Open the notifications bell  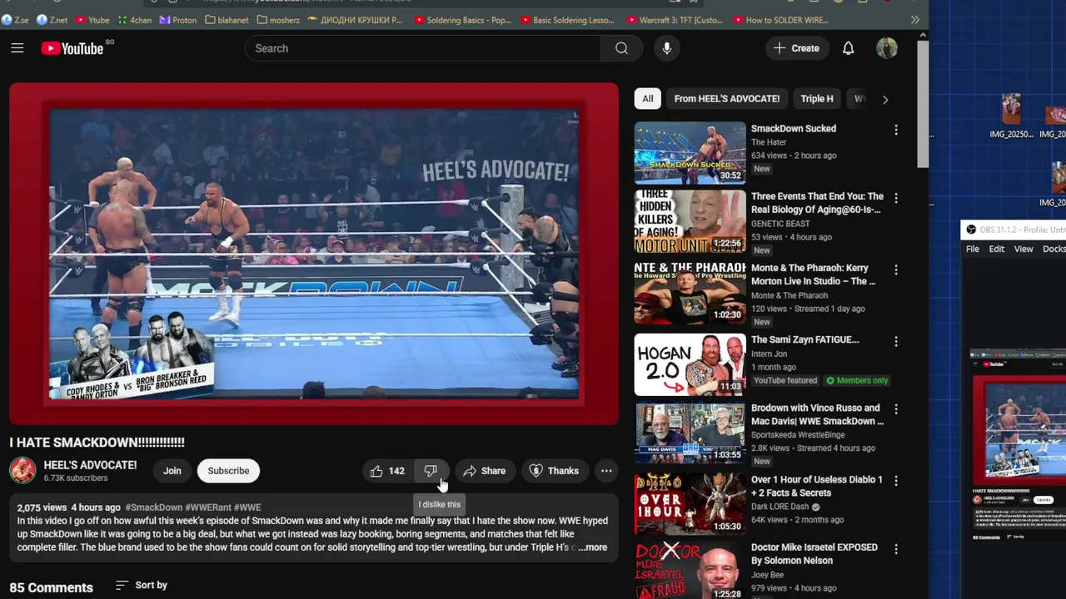tap(848, 48)
